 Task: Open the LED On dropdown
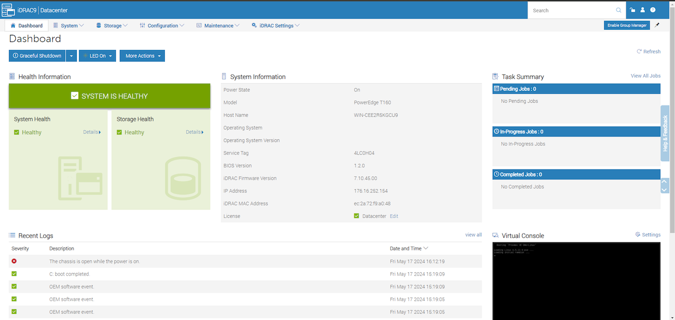point(97,56)
